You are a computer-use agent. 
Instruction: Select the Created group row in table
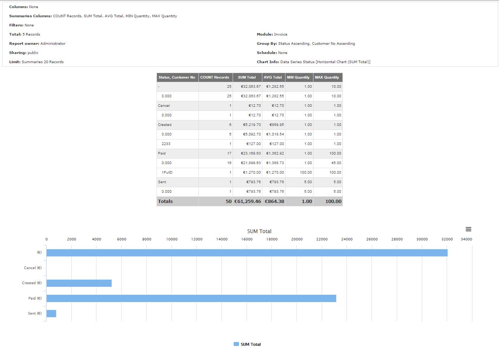tap(165, 125)
